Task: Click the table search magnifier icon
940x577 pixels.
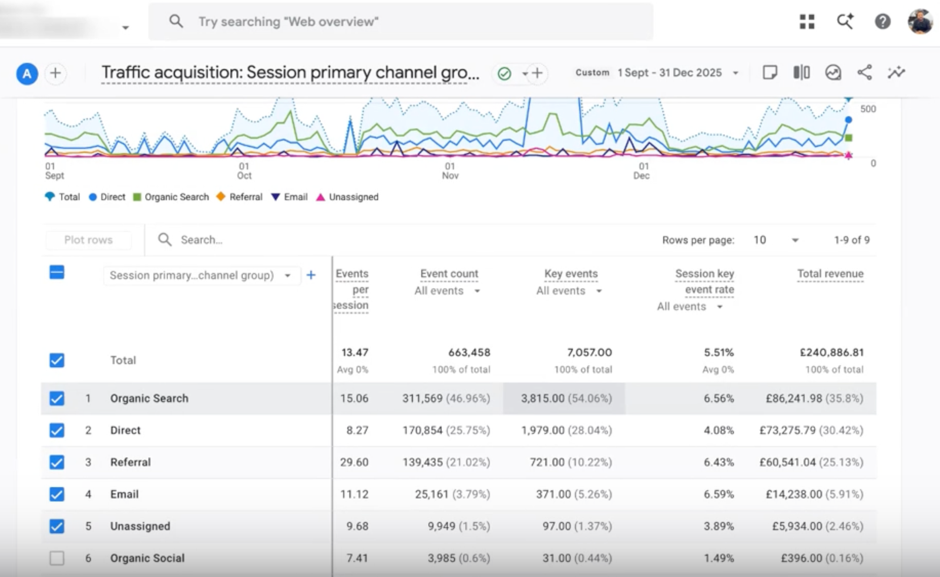Action: (x=165, y=239)
